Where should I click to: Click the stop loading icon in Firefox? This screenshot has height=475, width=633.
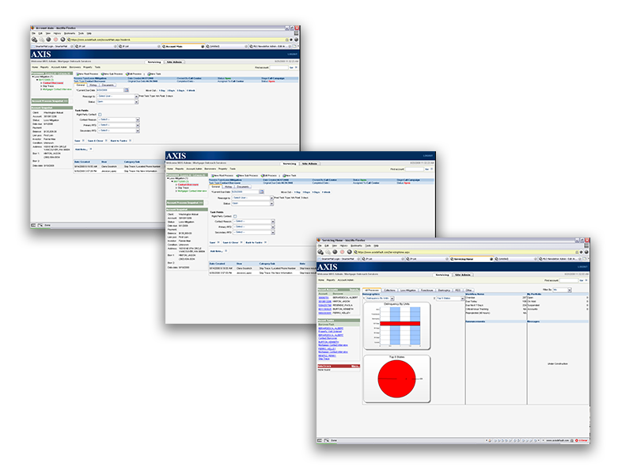(x=342, y=253)
